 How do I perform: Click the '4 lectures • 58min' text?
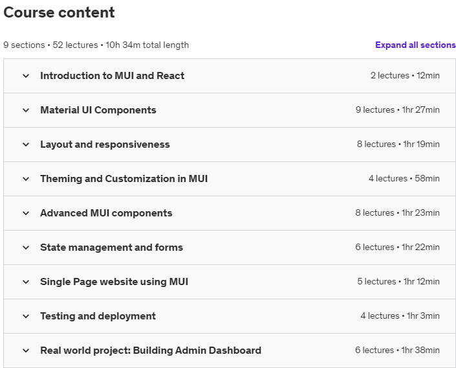point(404,179)
